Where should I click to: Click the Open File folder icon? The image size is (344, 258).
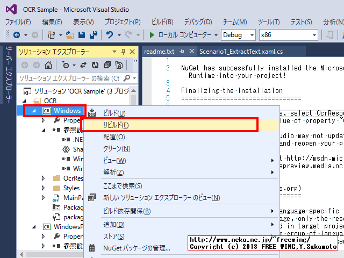[x=70, y=35]
